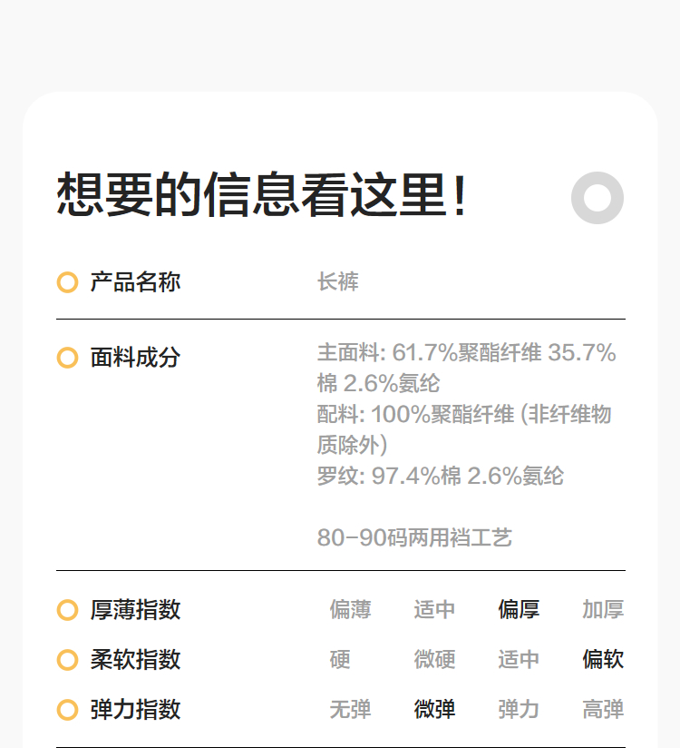The image size is (680, 748).
Task: Click the yellow circle beside 厚薄指数
Action: click(67, 610)
